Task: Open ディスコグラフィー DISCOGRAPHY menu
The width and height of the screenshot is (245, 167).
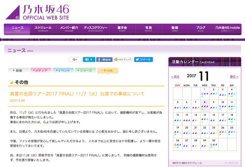Action: 96,29
